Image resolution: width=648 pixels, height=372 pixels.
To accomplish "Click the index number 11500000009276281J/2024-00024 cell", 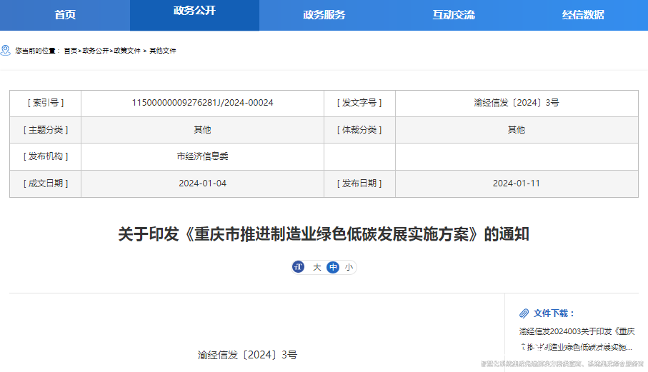I will point(202,103).
